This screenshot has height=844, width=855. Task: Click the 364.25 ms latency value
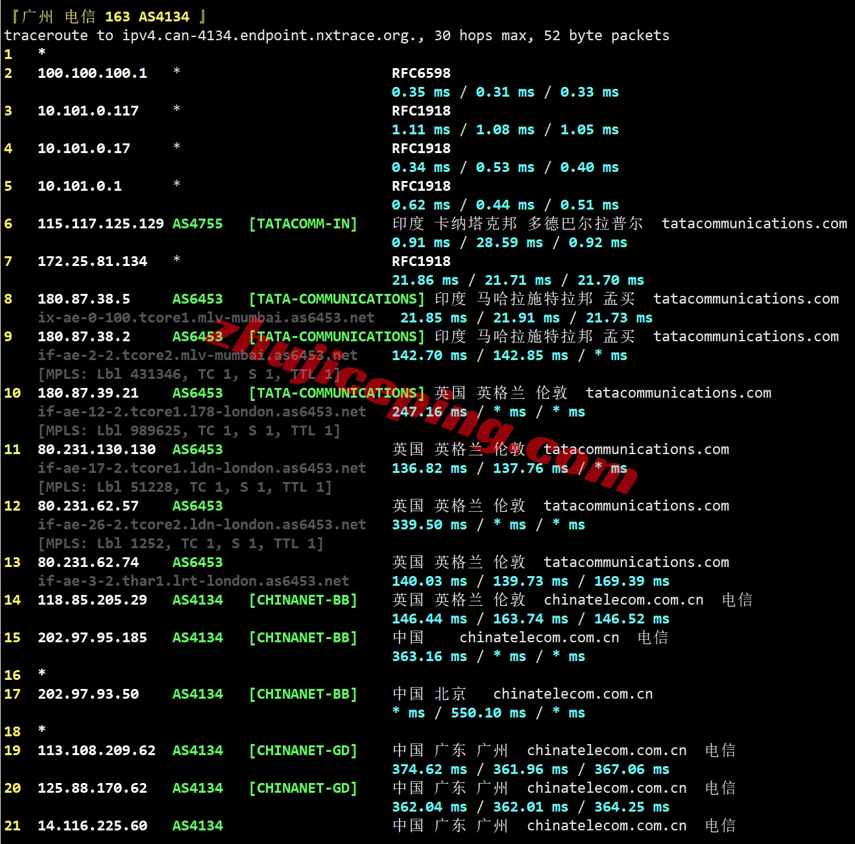tap(632, 807)
